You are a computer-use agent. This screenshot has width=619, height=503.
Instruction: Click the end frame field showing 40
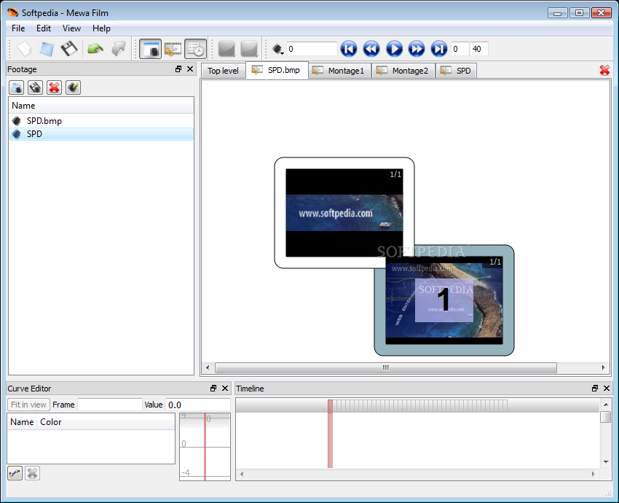[479, 49]
